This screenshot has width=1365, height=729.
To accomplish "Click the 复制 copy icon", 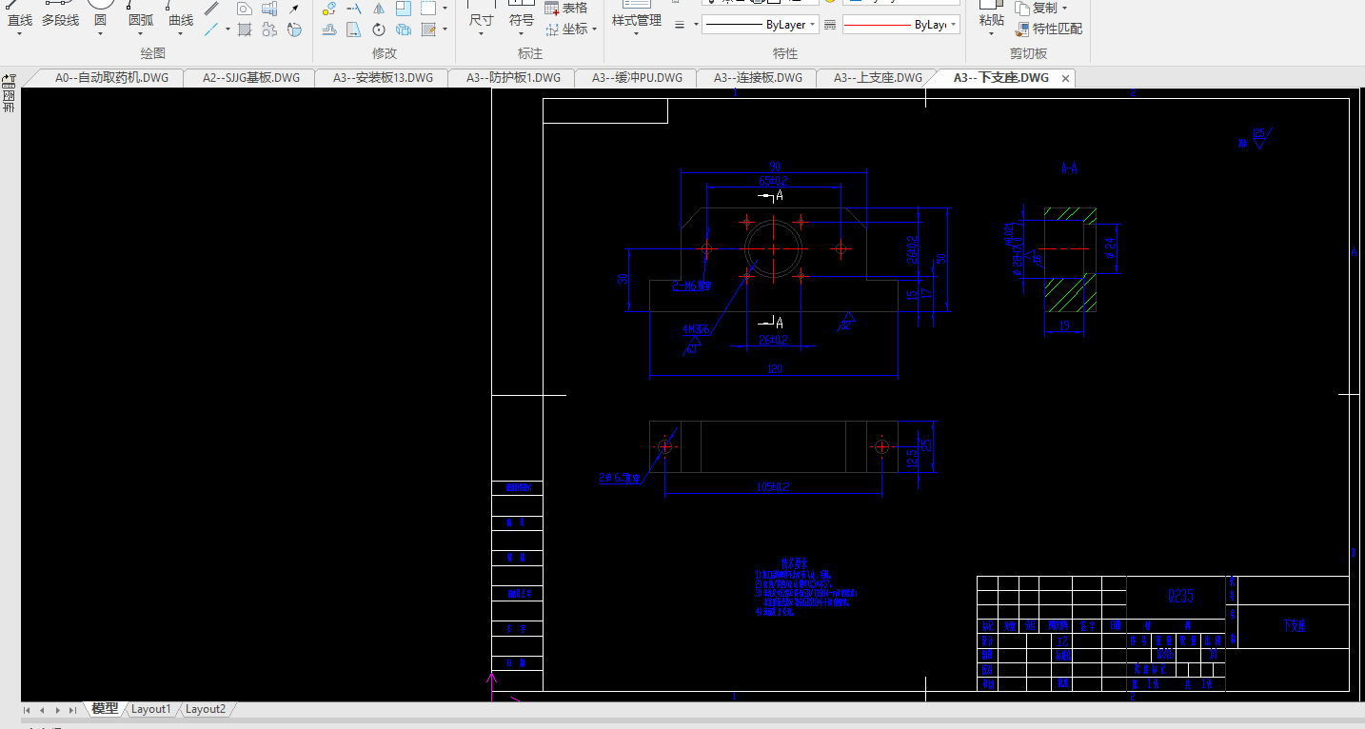I will [x=1023, y=8].
